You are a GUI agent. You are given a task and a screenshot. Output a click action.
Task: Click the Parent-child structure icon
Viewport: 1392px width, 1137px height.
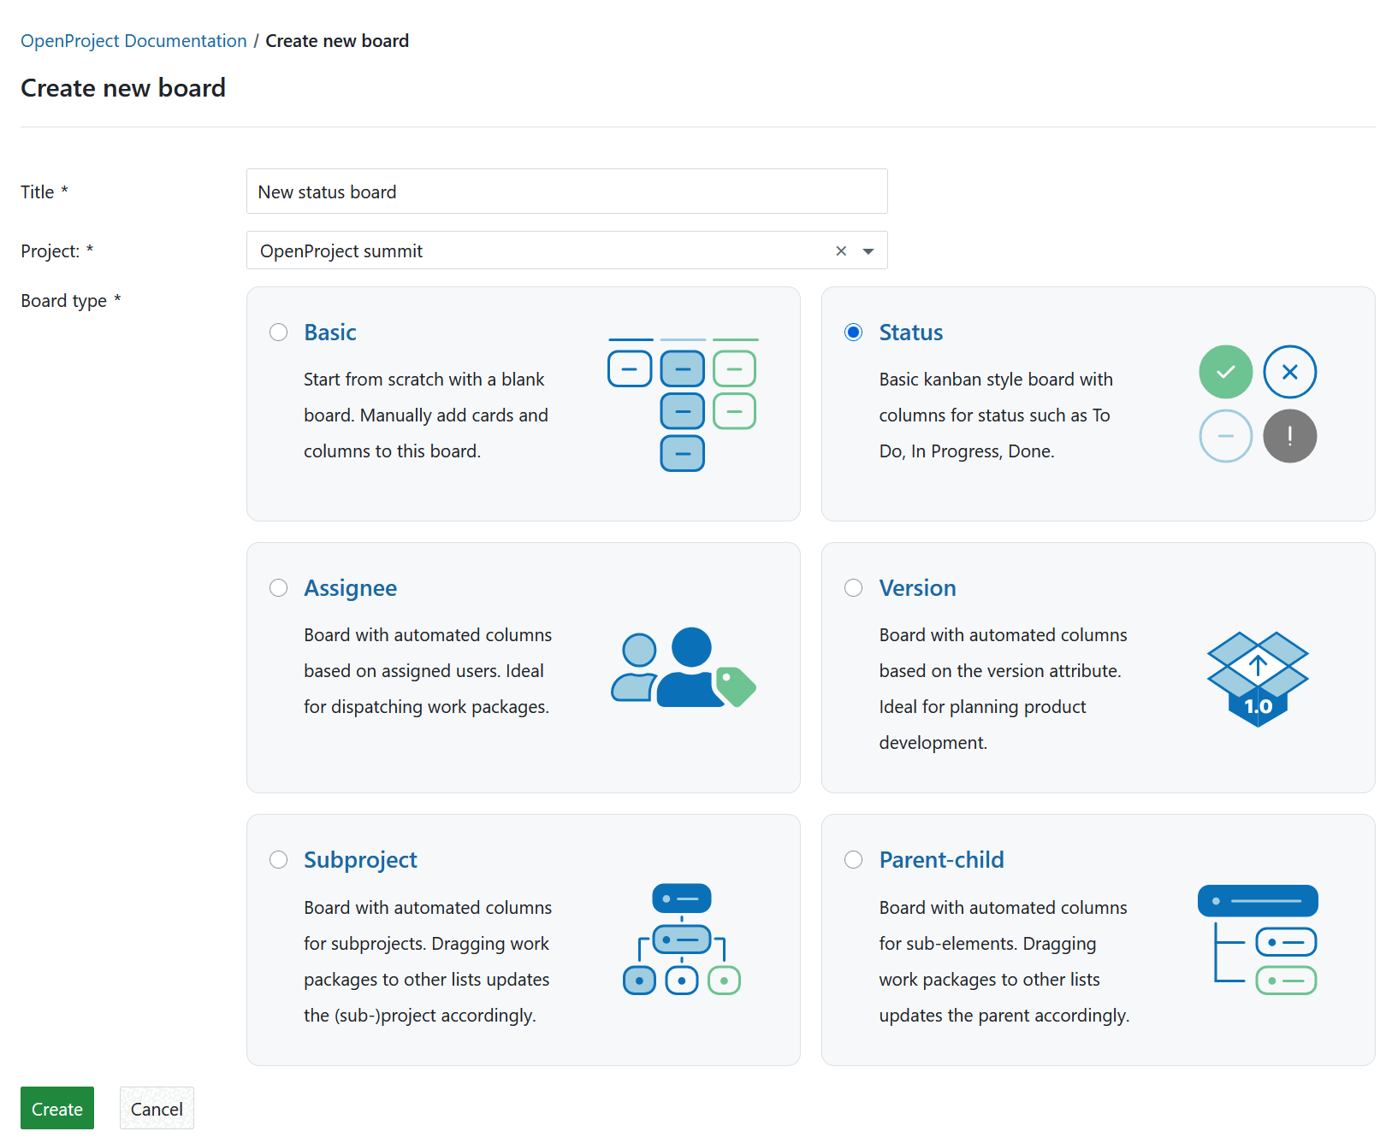1257,940
